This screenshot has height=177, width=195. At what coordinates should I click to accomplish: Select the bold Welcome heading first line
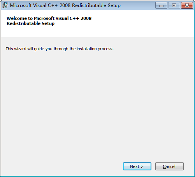tap(49, 18)
